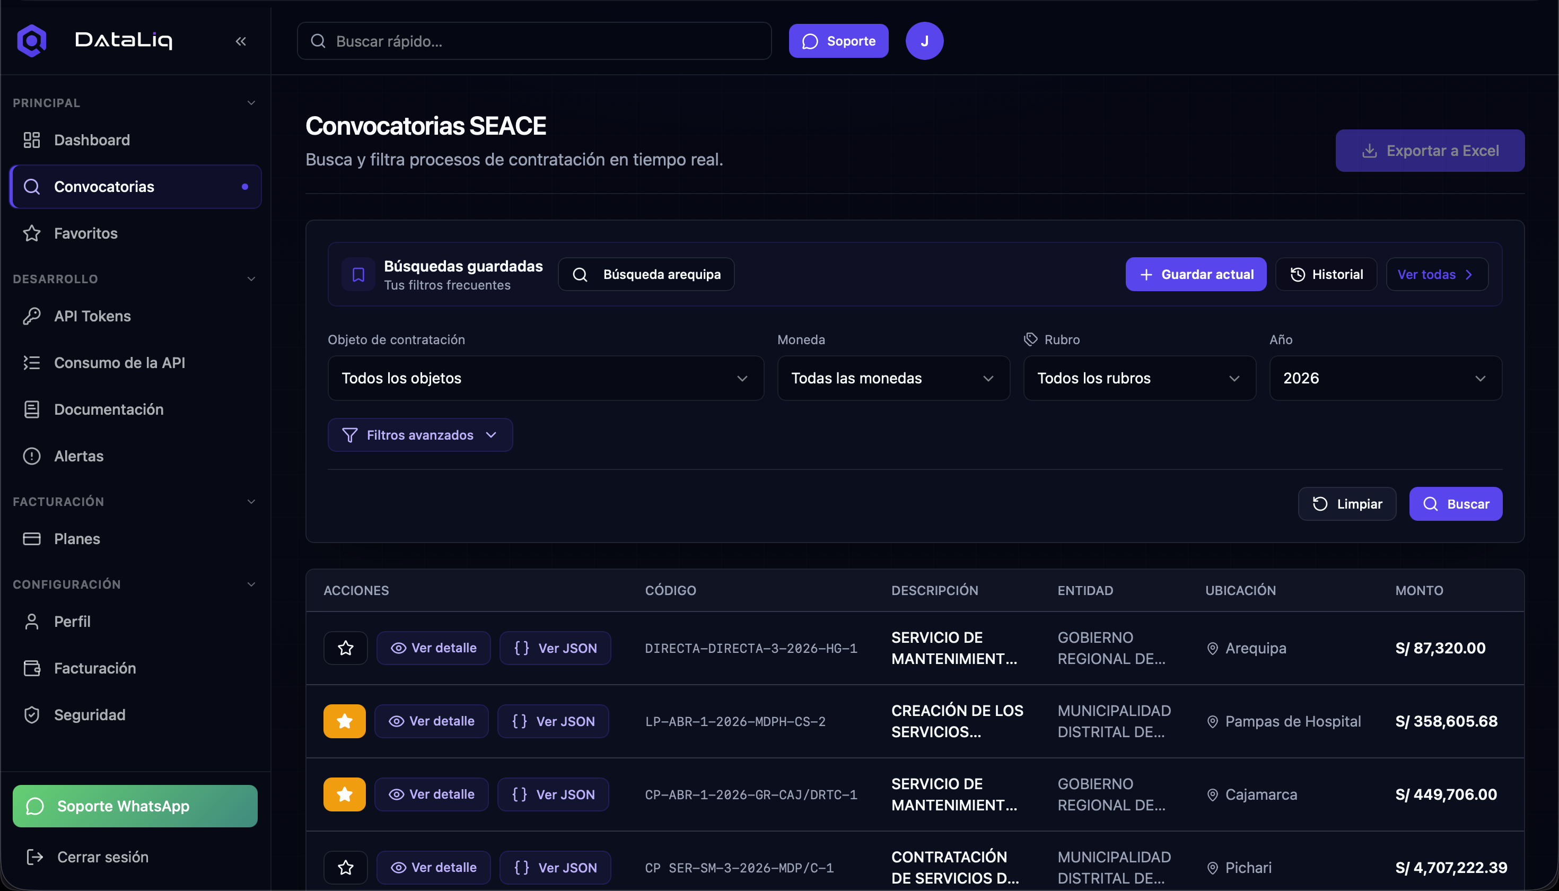1559x891 pixels.
Task: Click the tag icon next to Rubro
Action: pos(1031,339)
